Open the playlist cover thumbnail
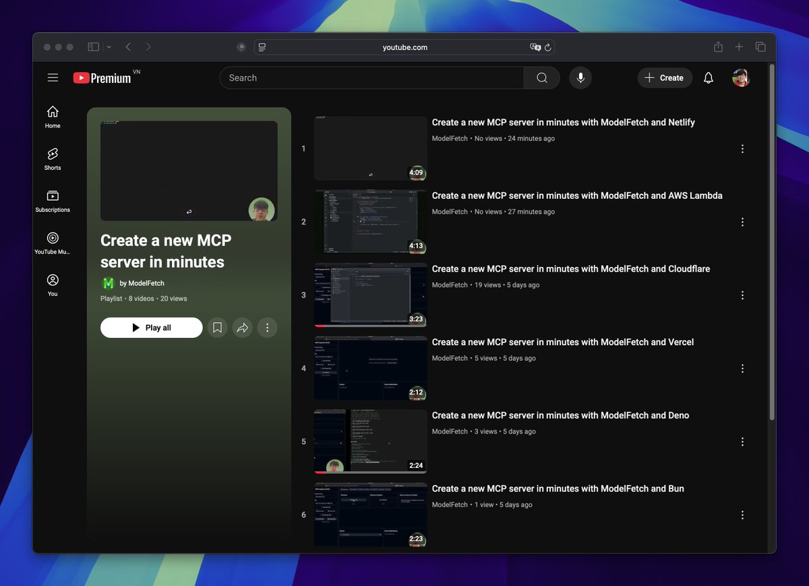809x586 pixels. (189, 171)
